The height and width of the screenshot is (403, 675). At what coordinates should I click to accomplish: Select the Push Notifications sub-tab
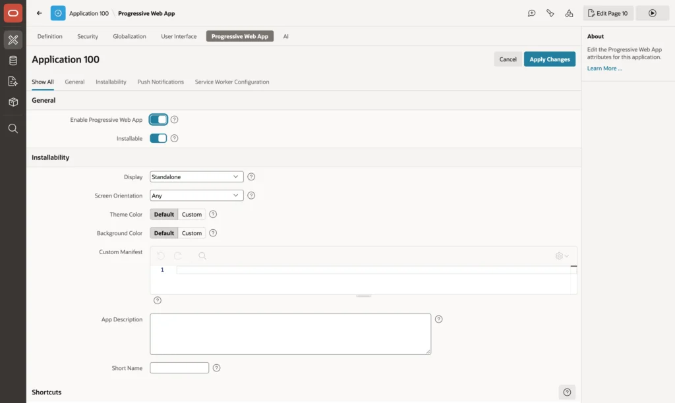(161, 82)
